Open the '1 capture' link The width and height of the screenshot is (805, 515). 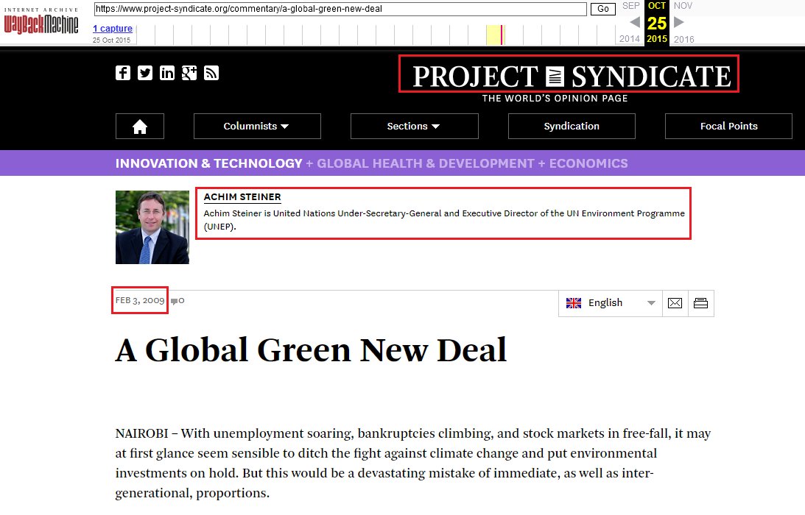[x=113, y=29]
